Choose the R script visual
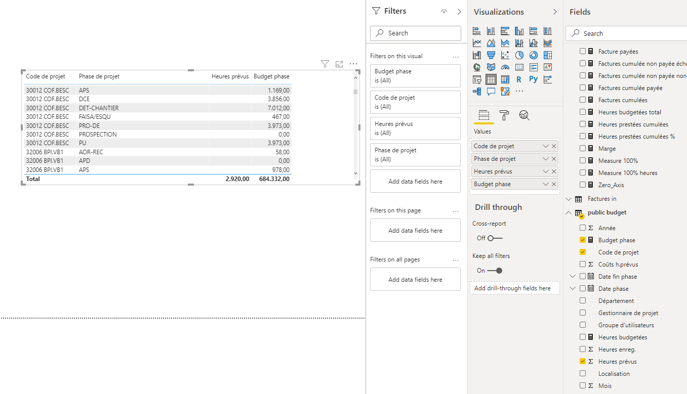687x394 pixels. tap(519, 79)
